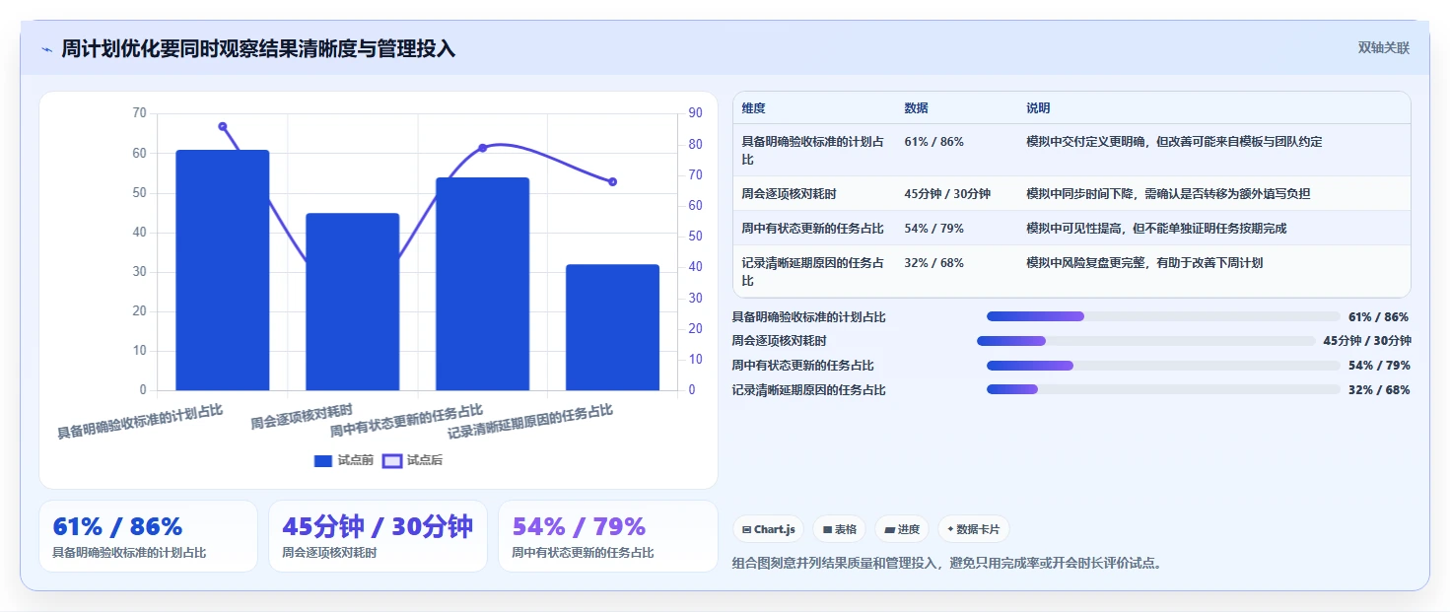Click the sparkle icon on the 数据卡片 chip
This screenshot has height=612, width=1450.
coord(950,529)
